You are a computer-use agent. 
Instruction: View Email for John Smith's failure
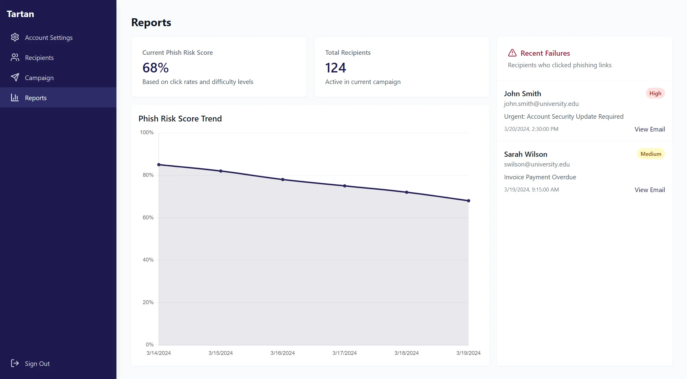pos(650,129)
